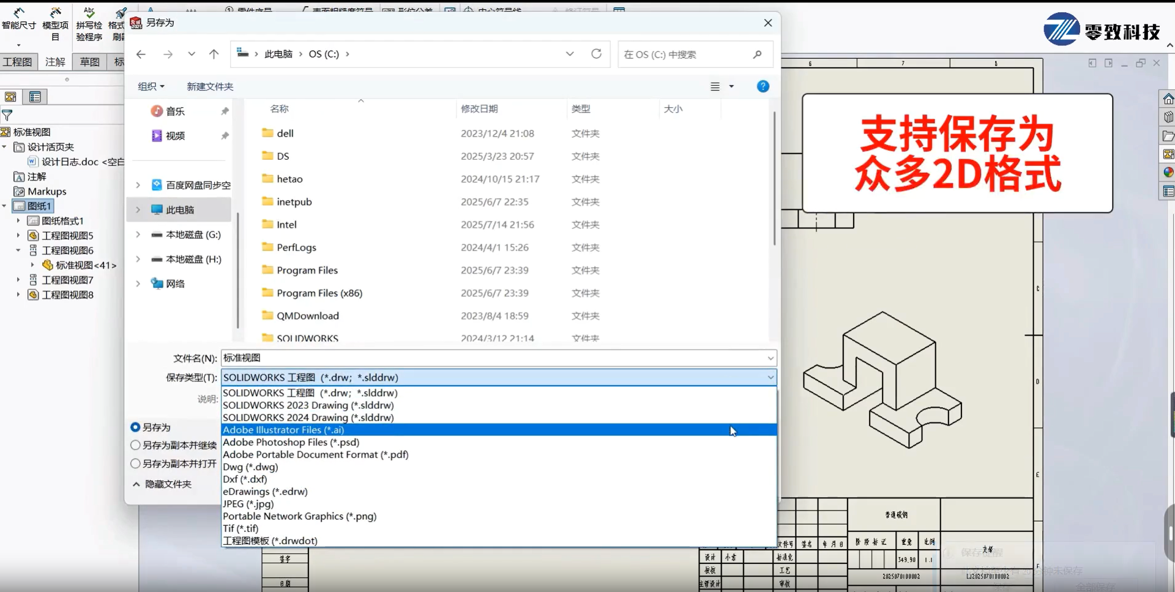Viewport: 1175px width, 592px height.
Task: Open the Program Files (x86) folder
Action: coord(319,293)
